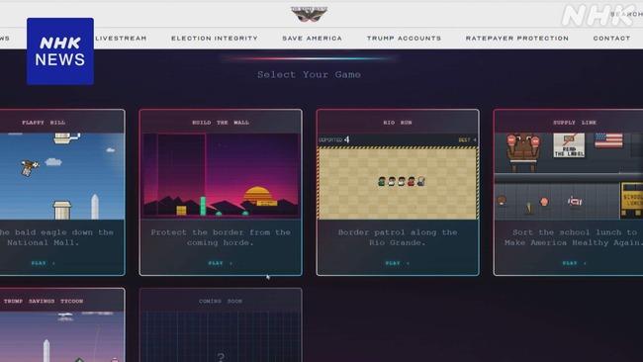The width and height of the screenshot is (643, 362).
Task: Click the school lunch bus sprite
Action: point(632,200)
